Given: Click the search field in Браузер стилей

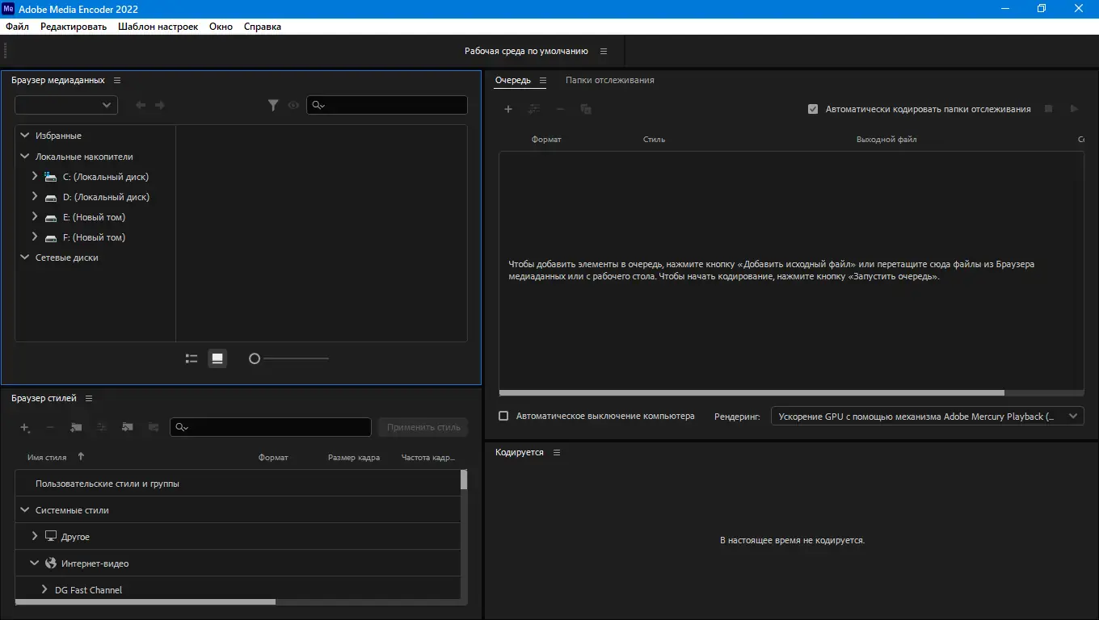Looking at the screenshot, I should coord(270,427).
